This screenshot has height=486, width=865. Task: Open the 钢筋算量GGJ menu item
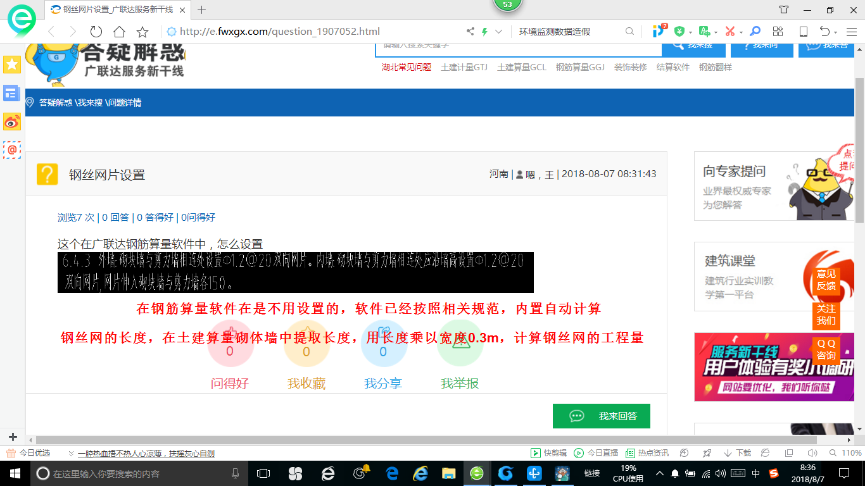point(581,67)
